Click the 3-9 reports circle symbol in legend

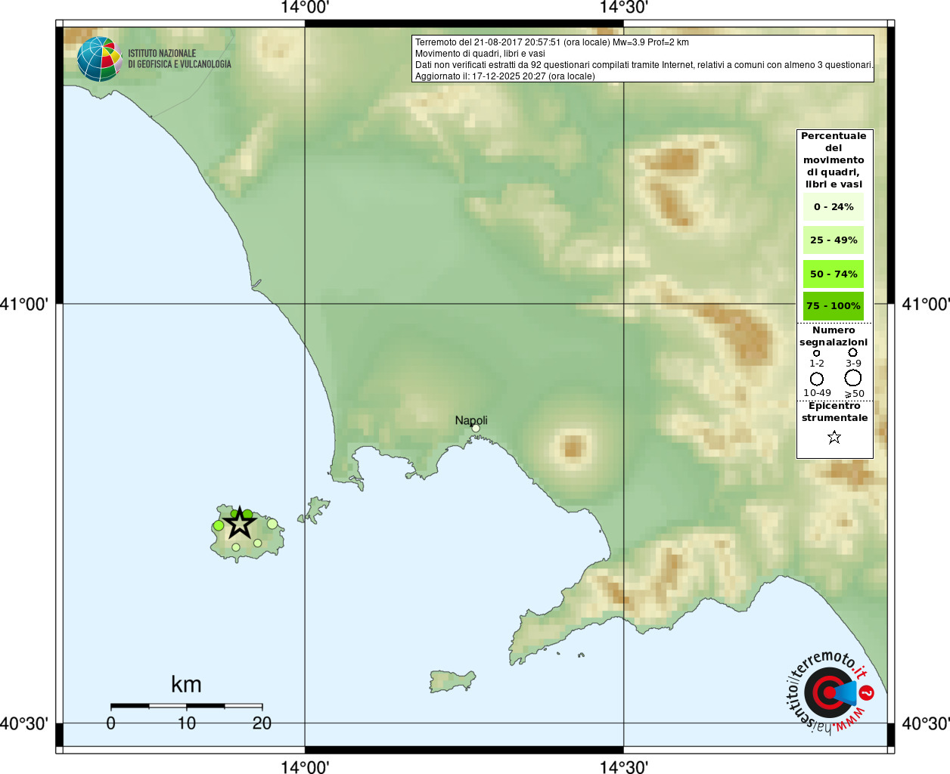852,352
